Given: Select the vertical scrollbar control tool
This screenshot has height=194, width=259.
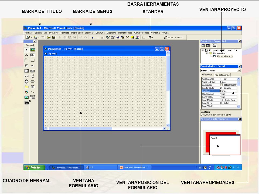Looking at the screenshot, I should click(33, 76).
